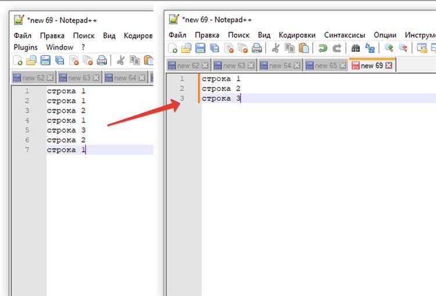Open Кодировки menu in right window

click(x=297, y=35)
